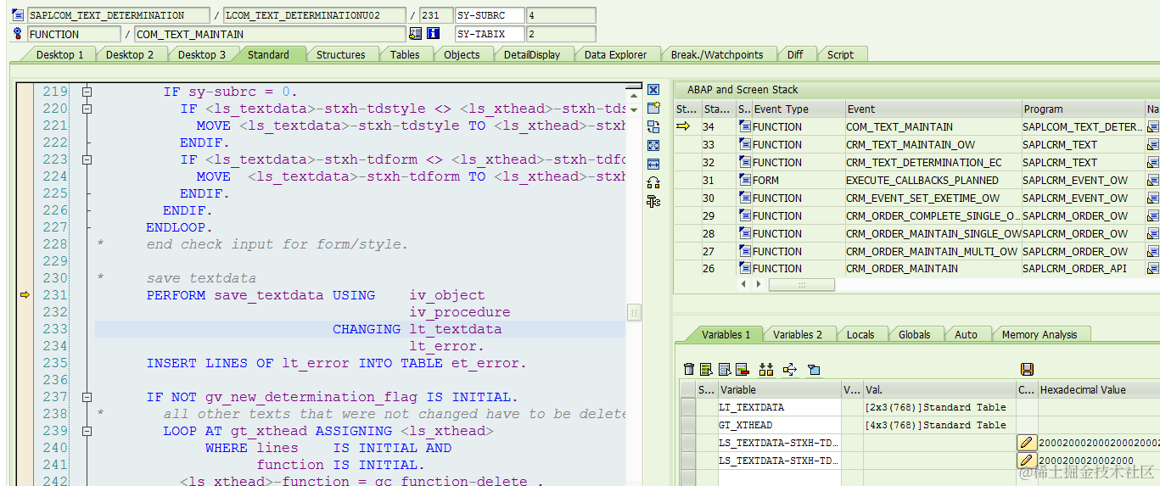The width and height of the screenshot is (1160, 486).
Task: Click the pencil icon in the fourth variable row
Action: pyautogui.click(x=1027, y=461)
